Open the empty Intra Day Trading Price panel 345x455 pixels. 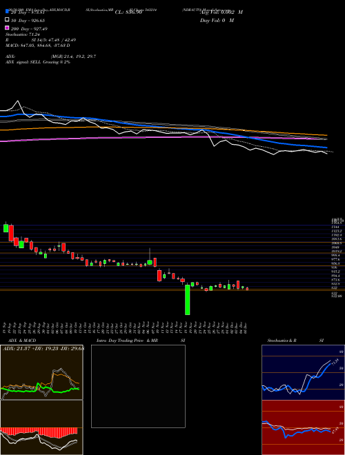coord(138,386)
